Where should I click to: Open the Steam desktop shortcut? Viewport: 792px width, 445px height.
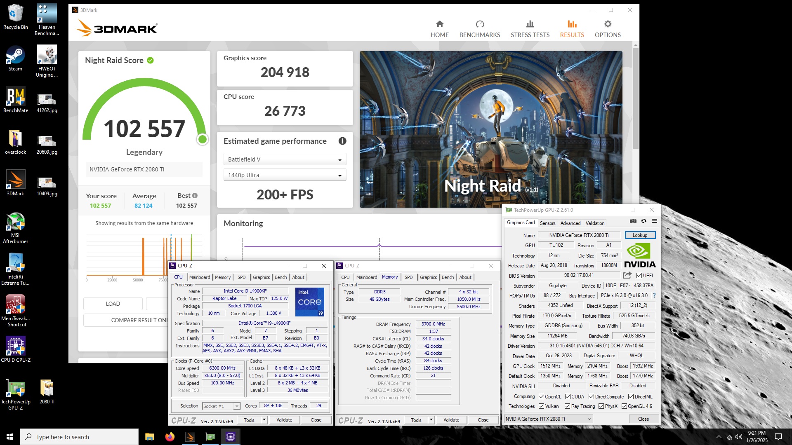(x=16, y=59)
